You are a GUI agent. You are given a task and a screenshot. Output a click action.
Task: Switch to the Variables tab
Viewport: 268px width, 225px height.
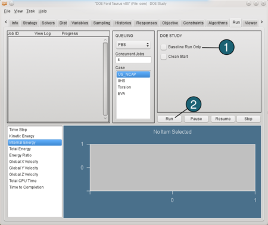[x=80, y=23]
